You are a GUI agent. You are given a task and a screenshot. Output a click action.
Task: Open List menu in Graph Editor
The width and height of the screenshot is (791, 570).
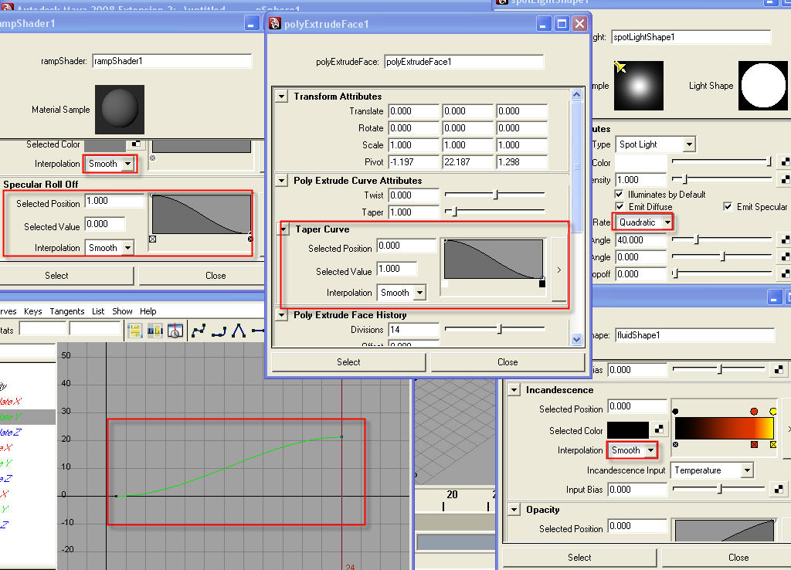(x=98, y=311)
